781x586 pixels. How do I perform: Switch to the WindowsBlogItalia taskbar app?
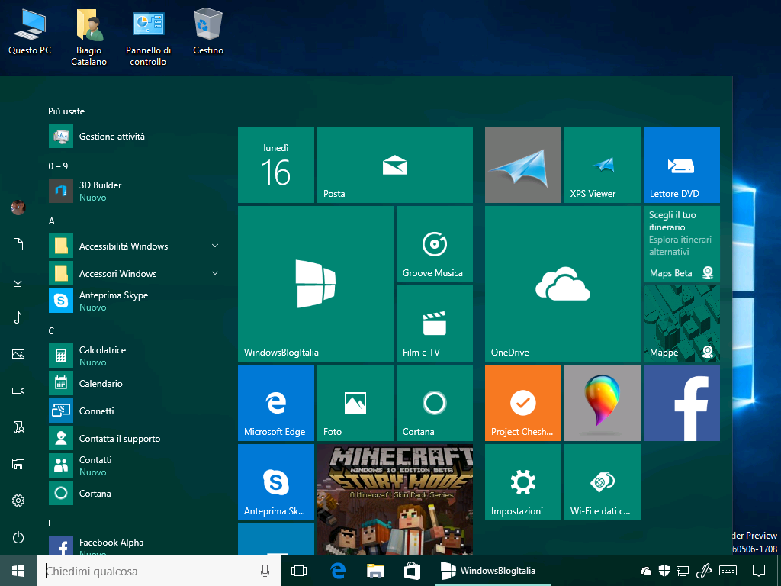pyautogui.click(x=492, y=571)
